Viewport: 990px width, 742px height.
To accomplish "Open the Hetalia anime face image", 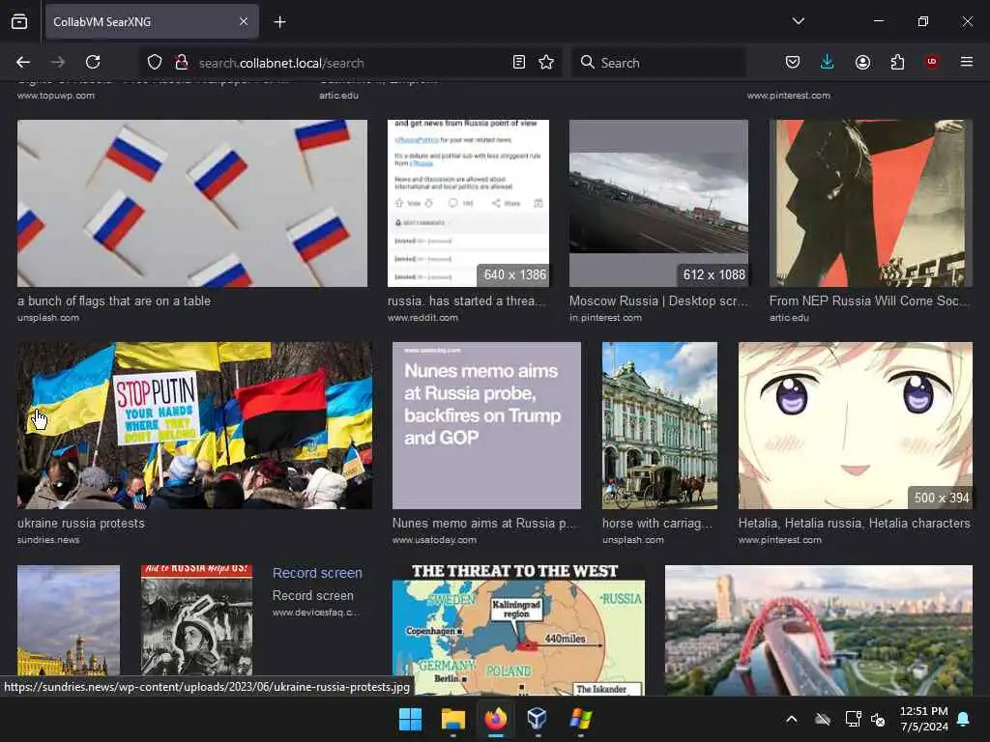I will coord(856,425).
